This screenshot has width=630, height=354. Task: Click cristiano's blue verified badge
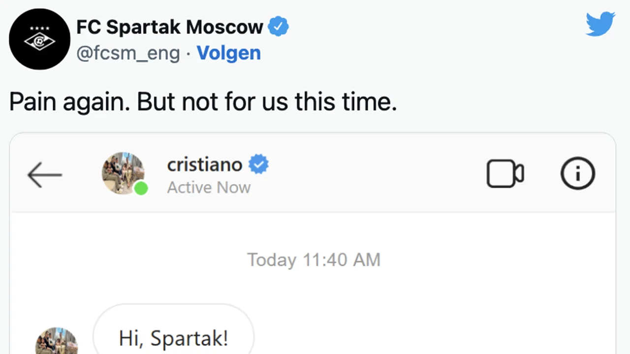click(x=259, y=164)
